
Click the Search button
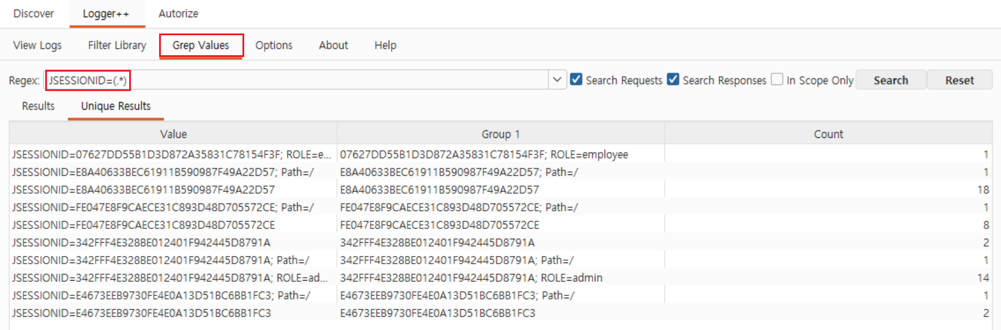click(891, 80)
